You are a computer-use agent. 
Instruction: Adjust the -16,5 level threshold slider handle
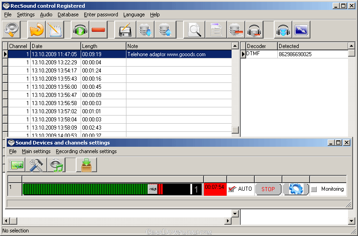point(153,189)
